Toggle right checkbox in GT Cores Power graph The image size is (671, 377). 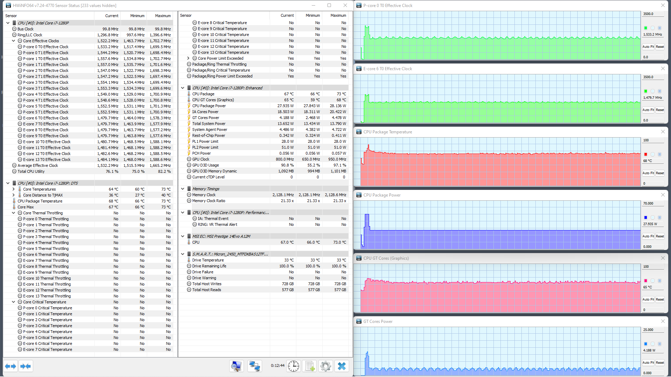coord(659,344)
